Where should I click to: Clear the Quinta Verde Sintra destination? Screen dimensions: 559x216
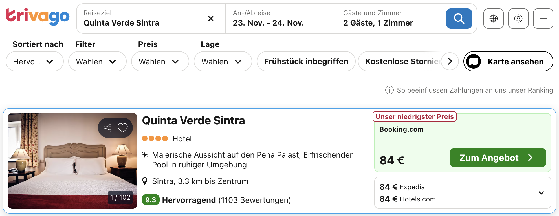tap(210, 19)
